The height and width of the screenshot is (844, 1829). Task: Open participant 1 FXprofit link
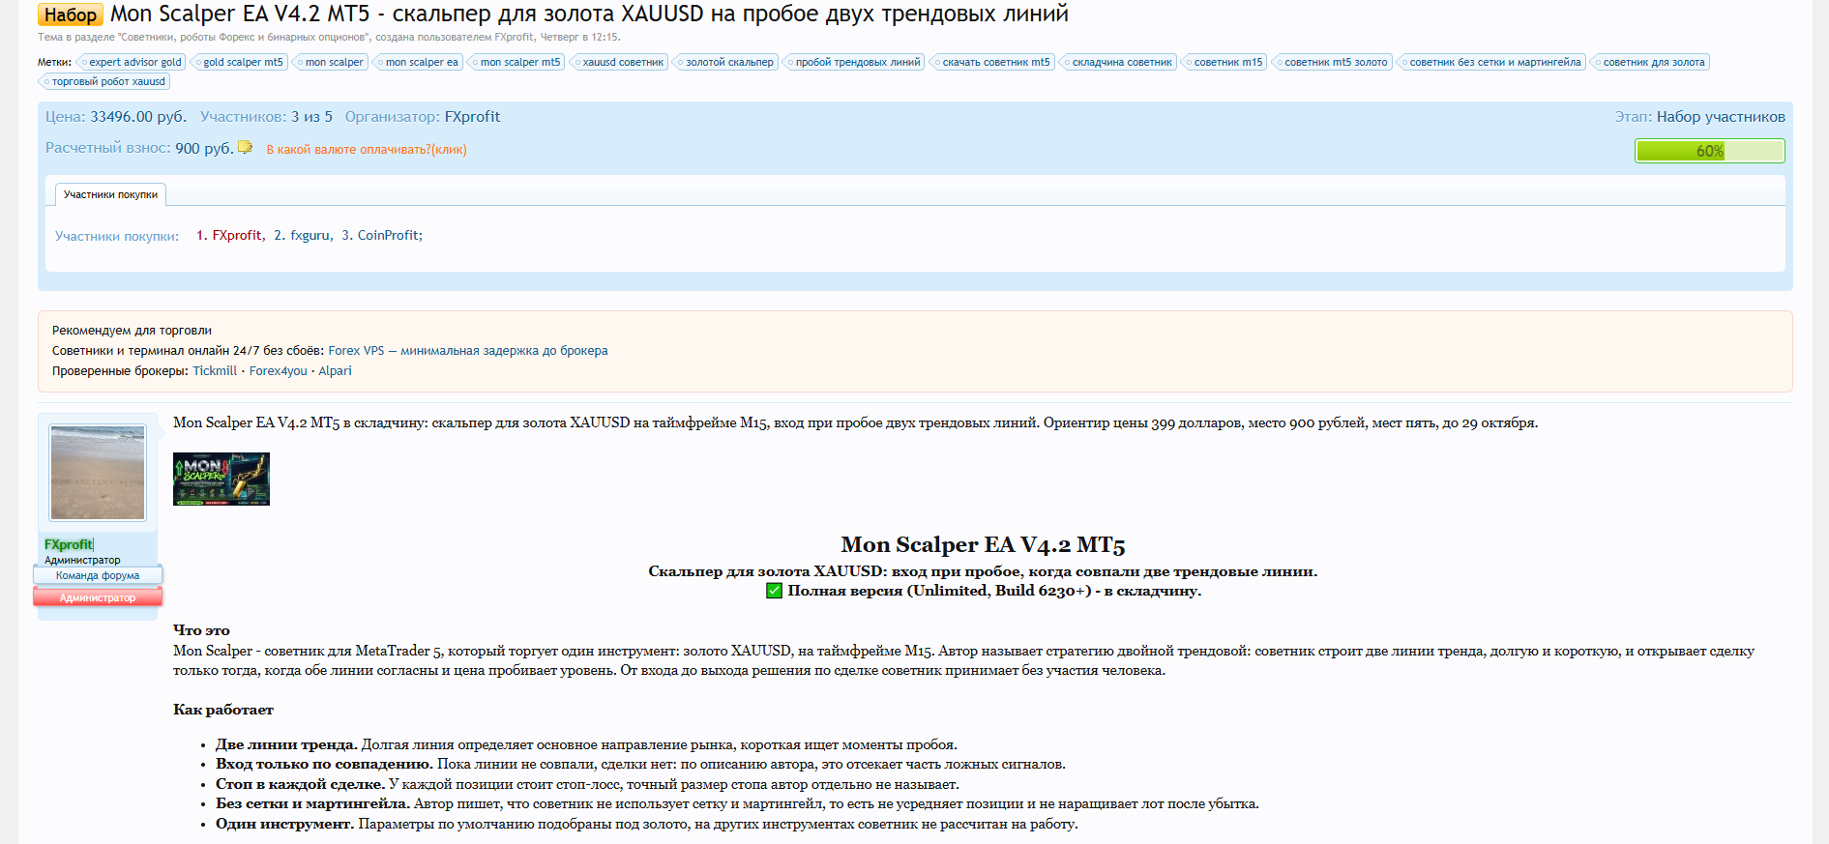click(x=237, y=235)
